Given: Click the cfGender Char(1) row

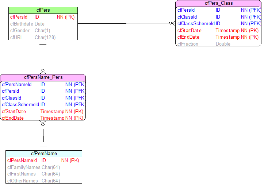Looking at the screenshot, I should 43,31.
